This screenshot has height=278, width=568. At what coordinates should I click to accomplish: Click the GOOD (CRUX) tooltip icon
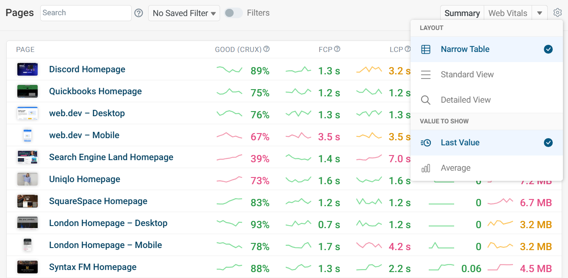pyautogui.click(x=267, y=48)
